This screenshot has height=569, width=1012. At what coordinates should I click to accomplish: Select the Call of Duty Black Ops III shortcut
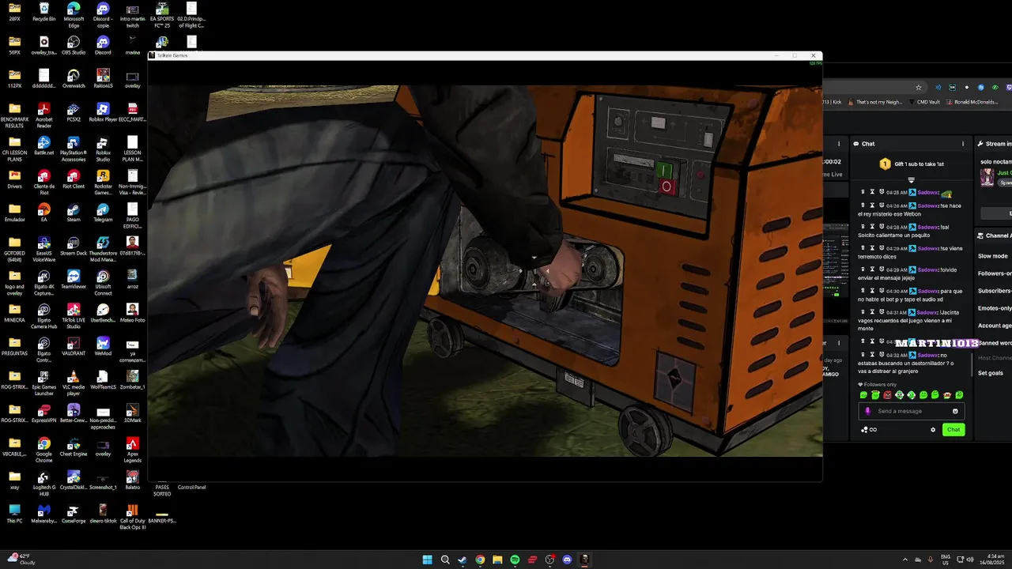pyautogui.click(x=133, y=517)
